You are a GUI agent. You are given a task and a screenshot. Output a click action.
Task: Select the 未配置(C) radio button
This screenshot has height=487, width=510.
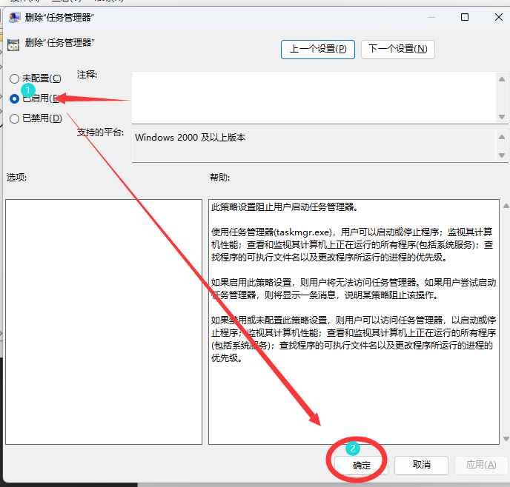click(14, 78)
